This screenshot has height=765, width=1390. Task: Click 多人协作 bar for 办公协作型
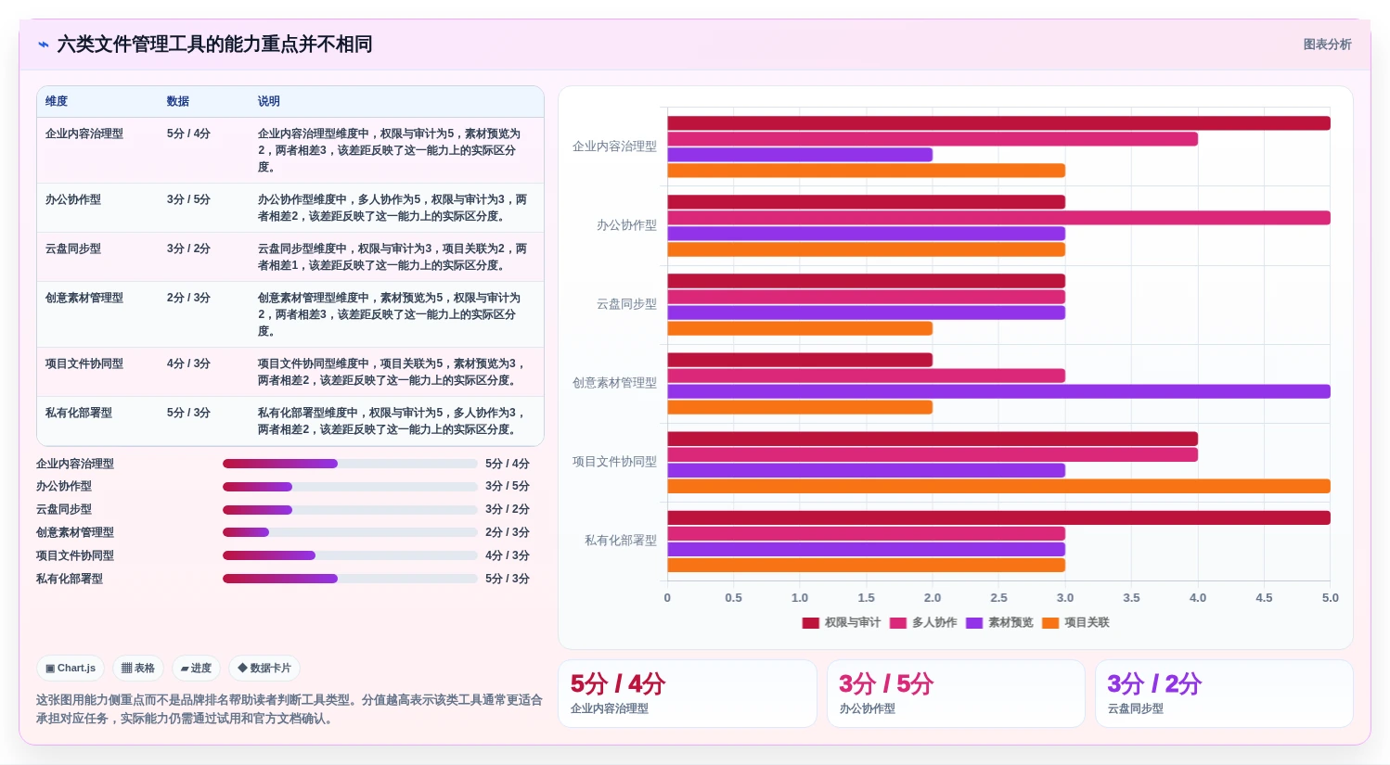tap(998, 218)
